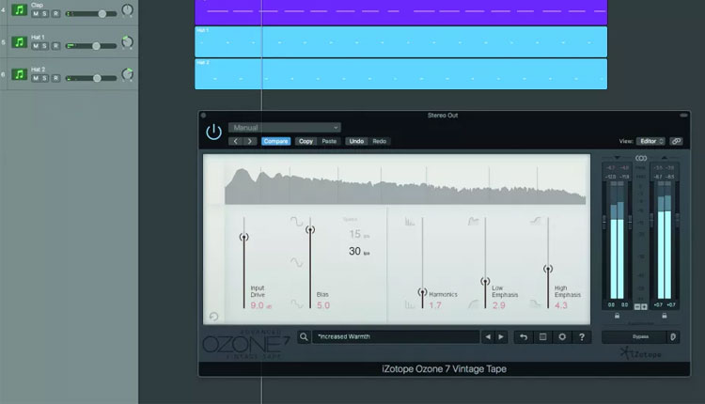The width and height of the screenshot is (705, 404).
Task: Click the undo arrow icon in Ozone footer
Action: (523, 336)
